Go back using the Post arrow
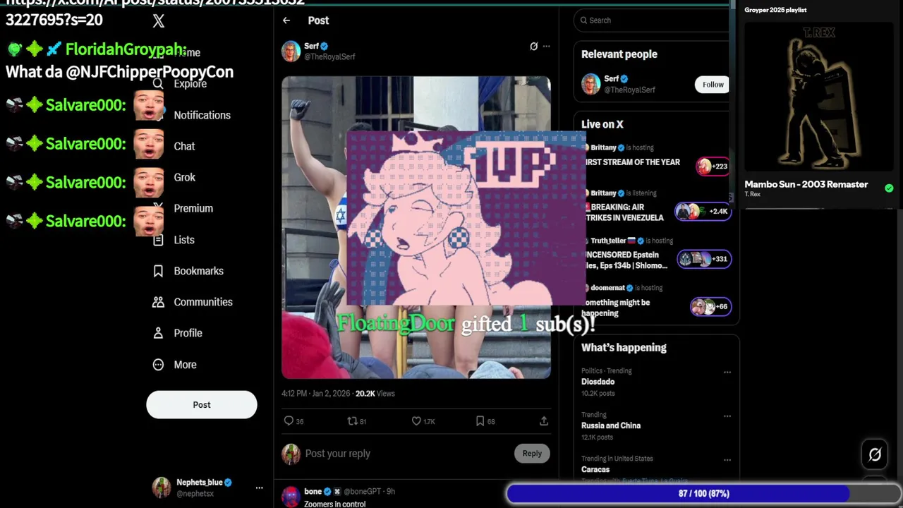Screen dimensions: 903x508 [286, 20]
